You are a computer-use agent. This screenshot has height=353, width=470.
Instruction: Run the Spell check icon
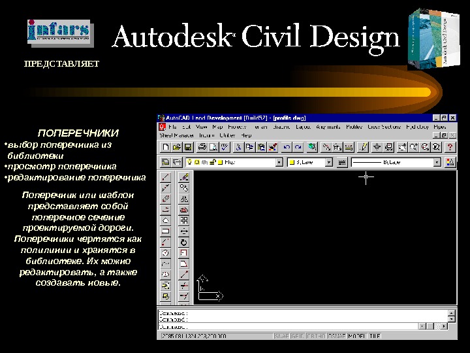(225, 147)
